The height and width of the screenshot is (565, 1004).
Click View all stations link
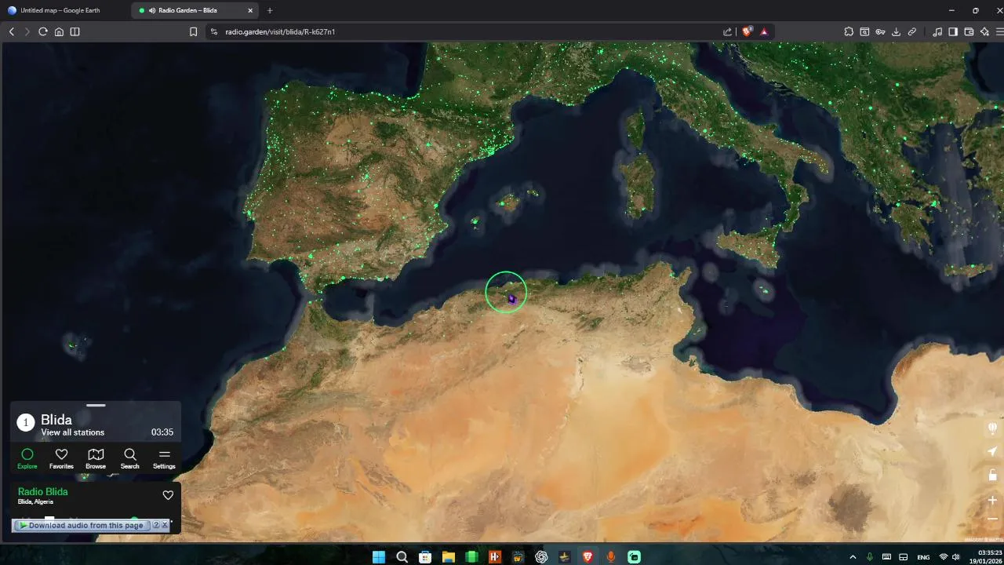click(x=72, y=432)
